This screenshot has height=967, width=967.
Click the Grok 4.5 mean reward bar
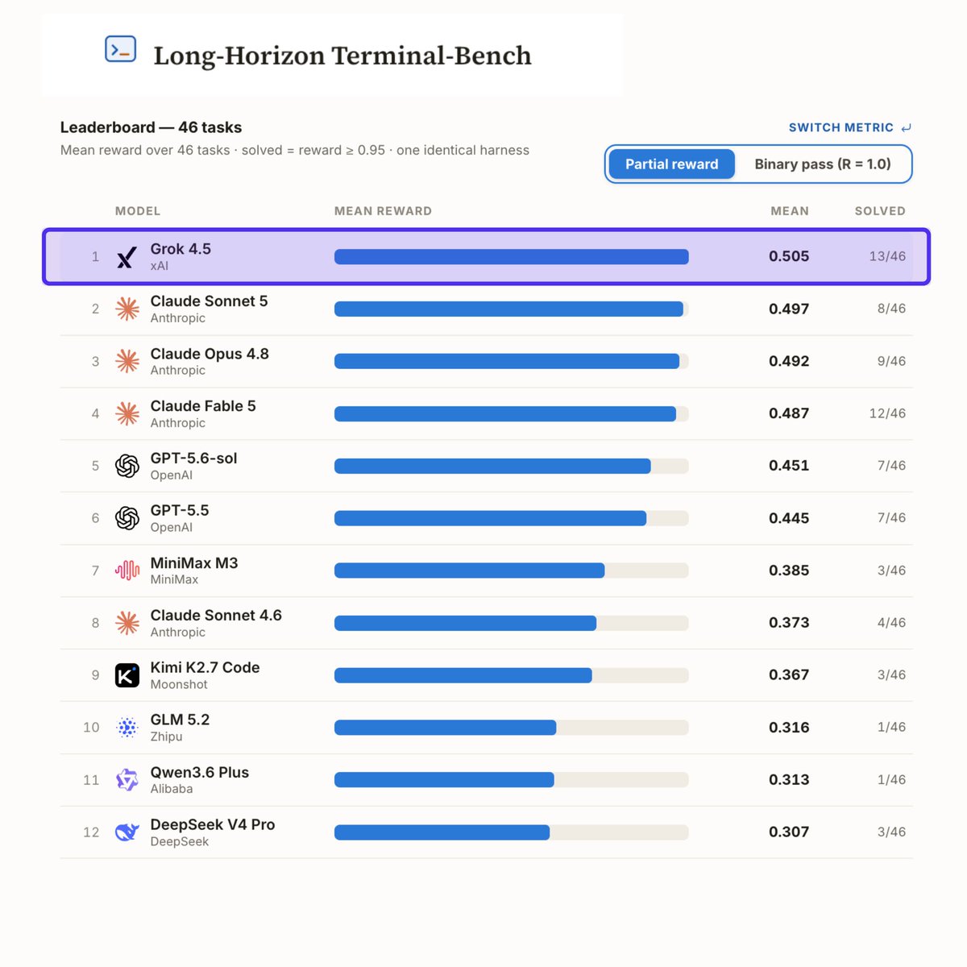[512, 257]
